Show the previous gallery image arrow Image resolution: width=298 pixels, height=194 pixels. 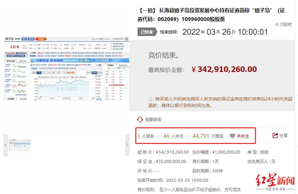(6, 145)
